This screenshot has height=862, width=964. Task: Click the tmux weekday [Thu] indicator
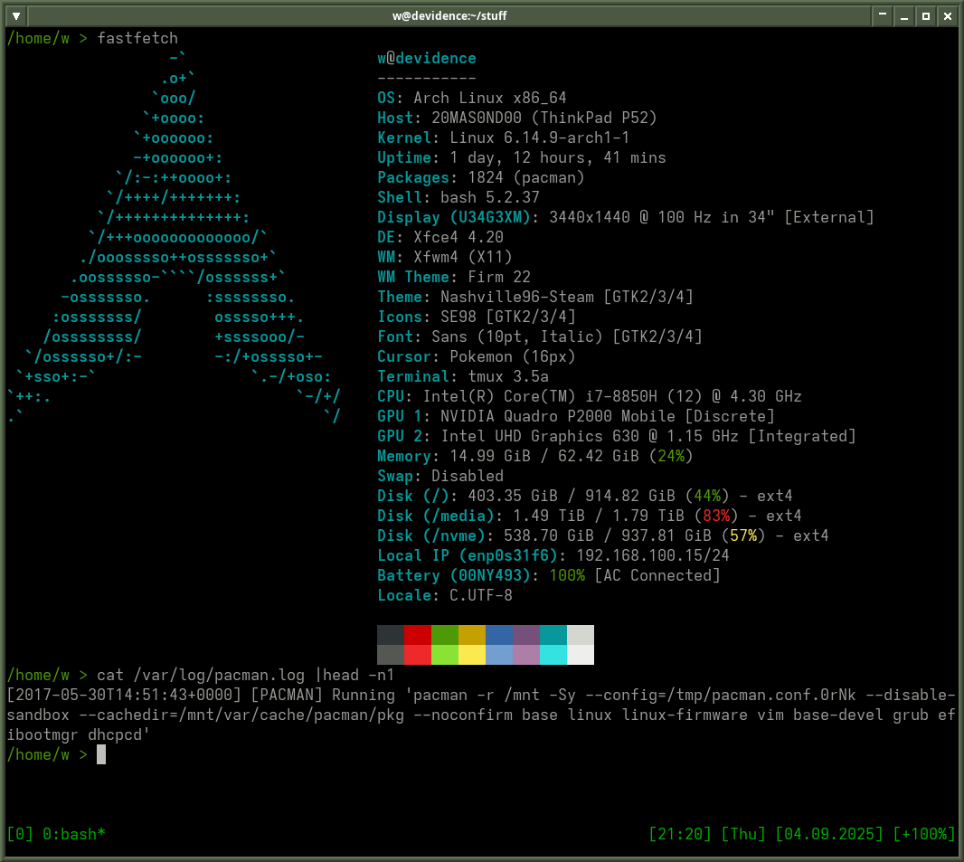[743, 834]
